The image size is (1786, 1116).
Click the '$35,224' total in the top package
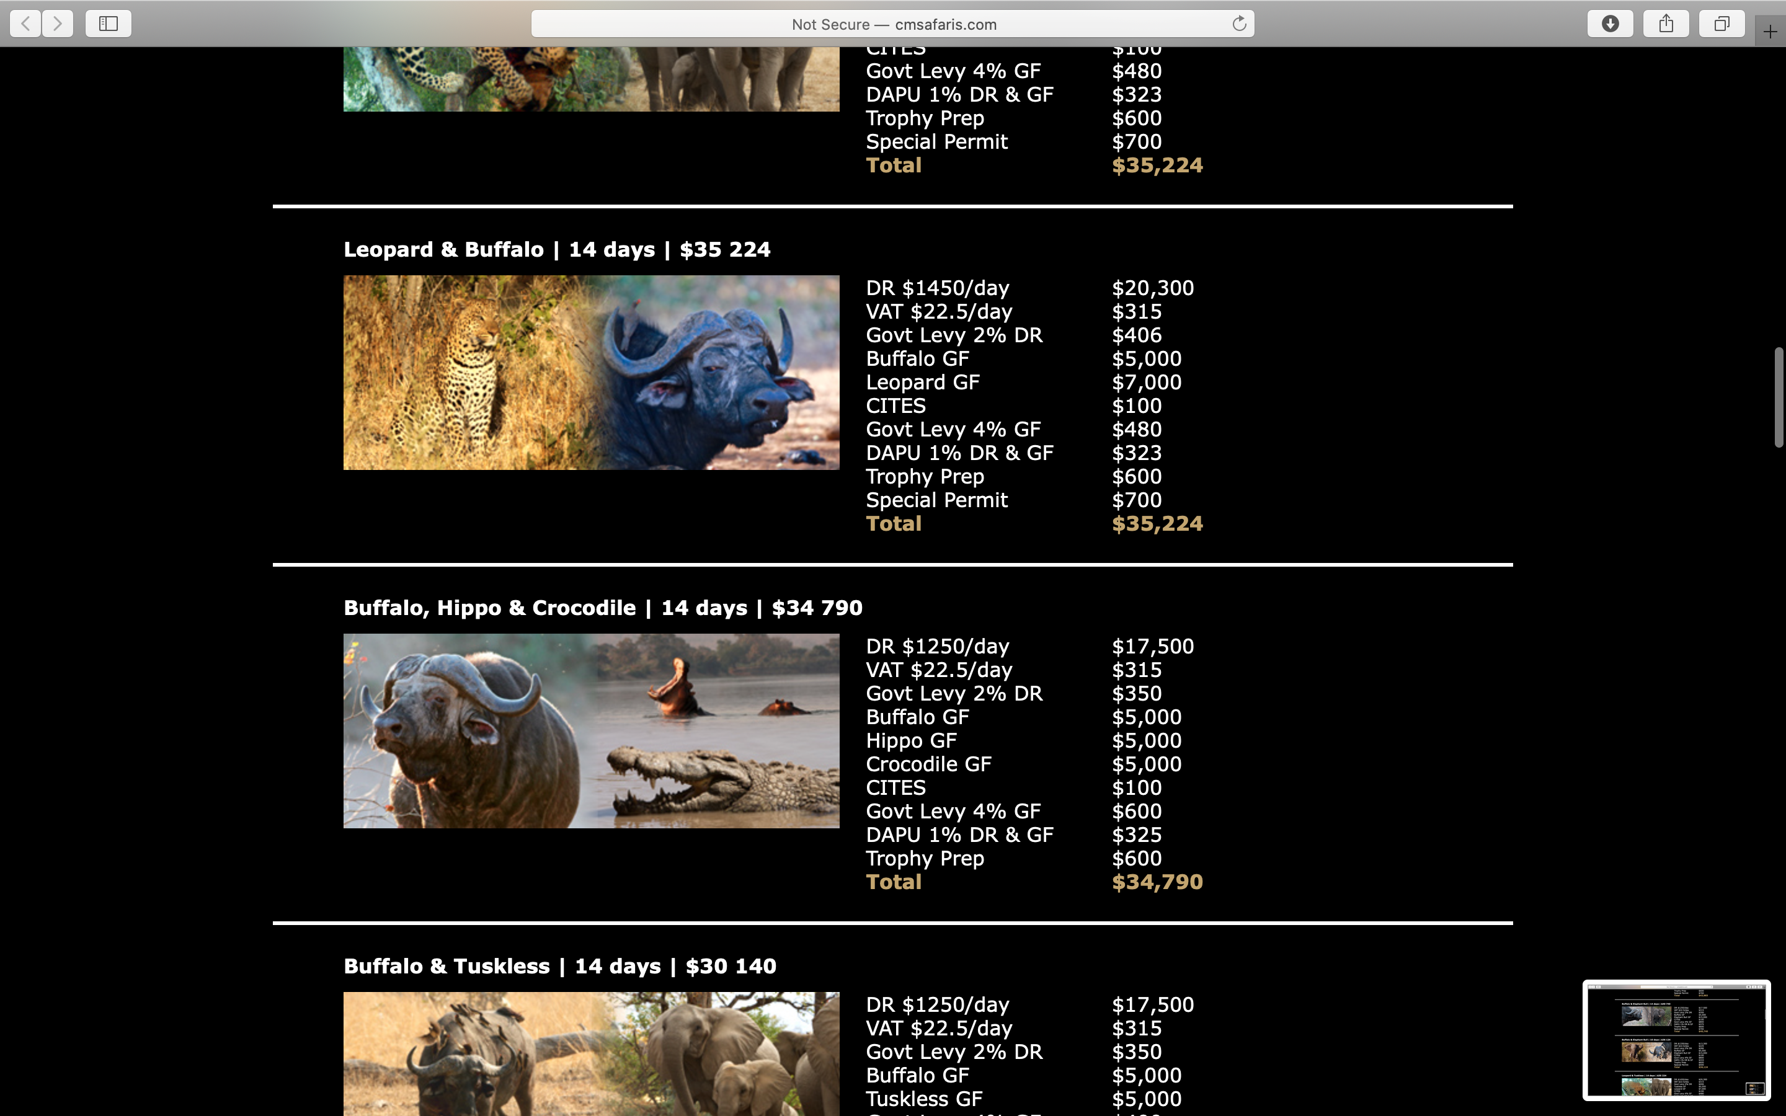click(x=1157, y=166)
